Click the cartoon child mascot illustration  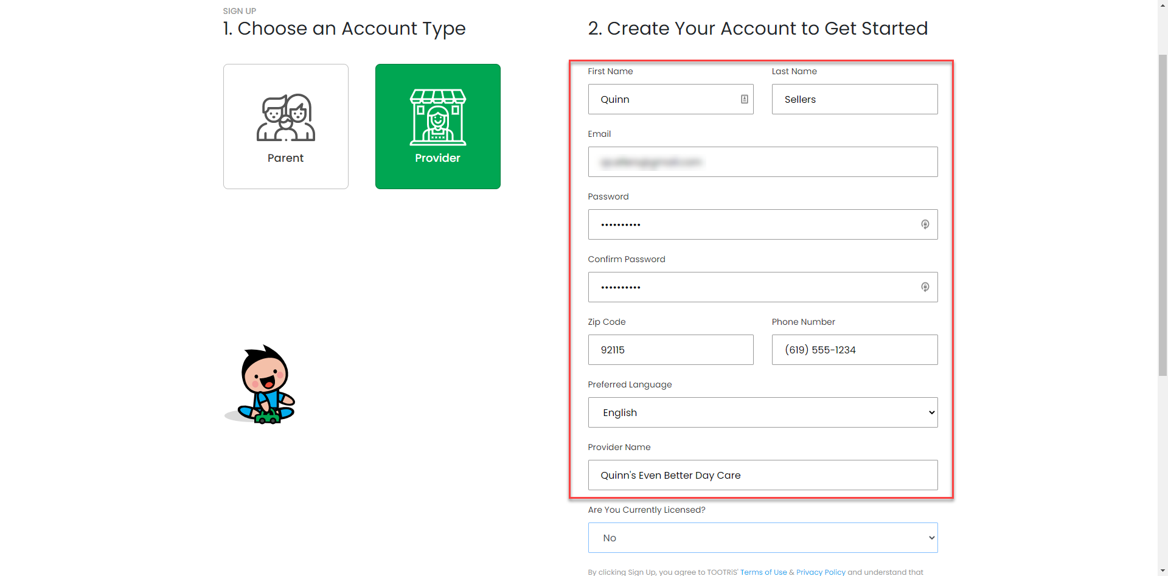(262, 385)
